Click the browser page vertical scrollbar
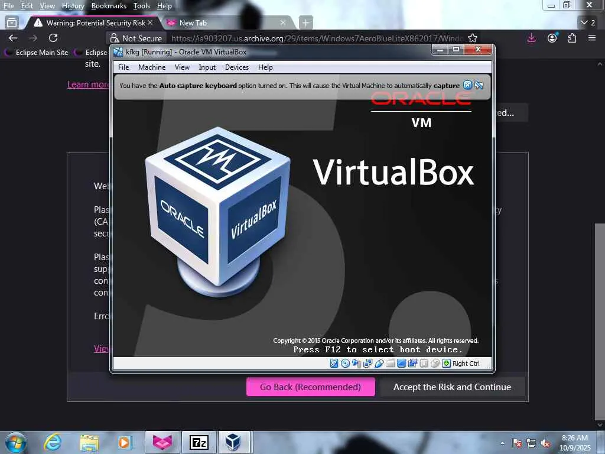The image size is (605, 454). click(600, 320)
